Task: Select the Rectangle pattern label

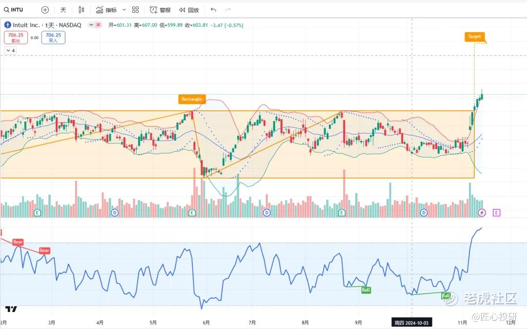Action: click(192, 99)
